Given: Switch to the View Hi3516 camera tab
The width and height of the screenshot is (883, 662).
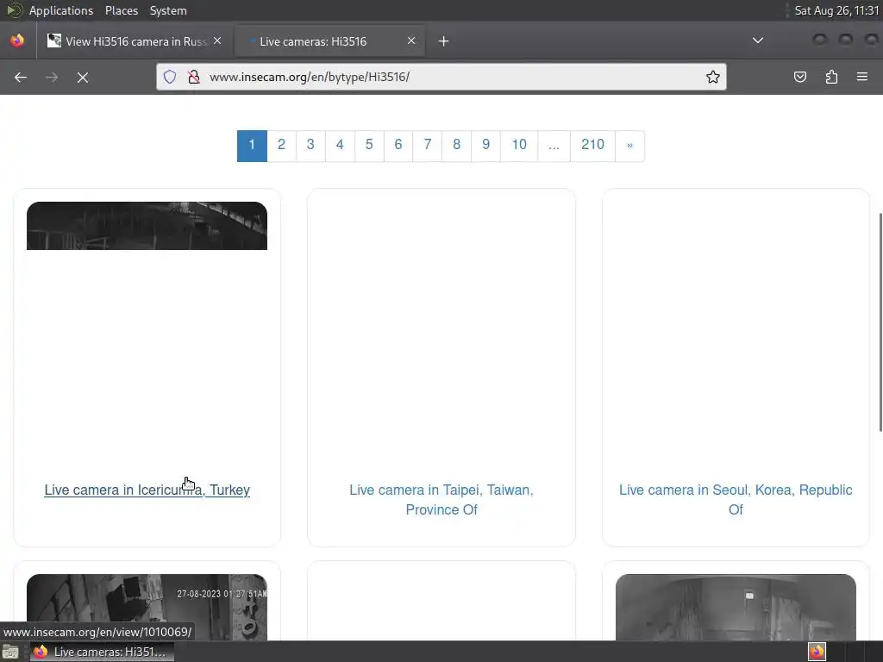Looking at the screenshot, I should [135, 41].
